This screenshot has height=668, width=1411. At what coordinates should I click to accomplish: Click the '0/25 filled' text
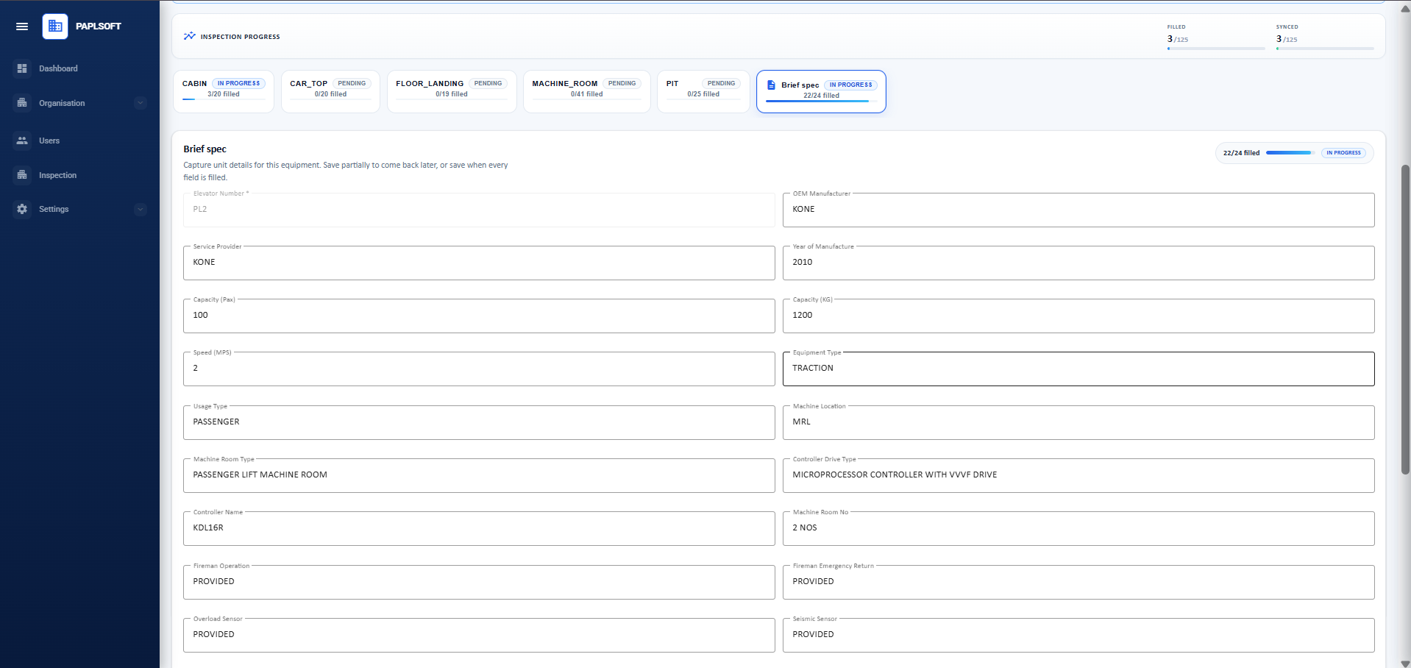click(703, 94)
